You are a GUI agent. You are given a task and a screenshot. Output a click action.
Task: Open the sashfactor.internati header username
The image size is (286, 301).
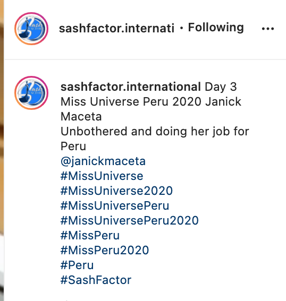click(116, 28)
